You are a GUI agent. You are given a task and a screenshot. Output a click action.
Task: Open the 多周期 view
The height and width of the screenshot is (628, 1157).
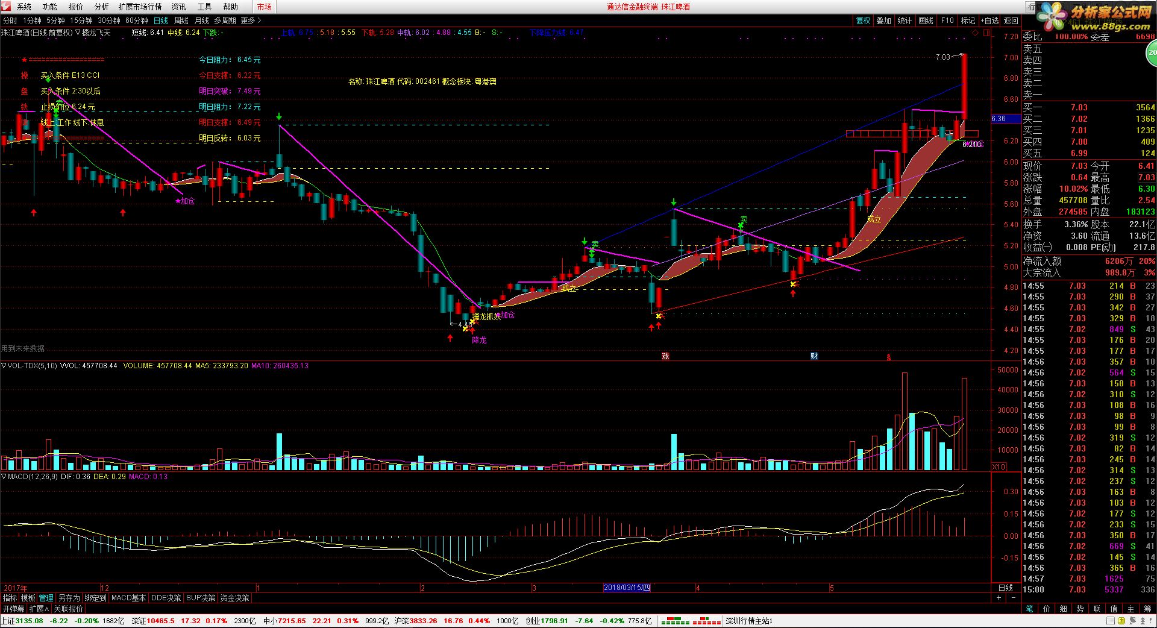point(225,20)
